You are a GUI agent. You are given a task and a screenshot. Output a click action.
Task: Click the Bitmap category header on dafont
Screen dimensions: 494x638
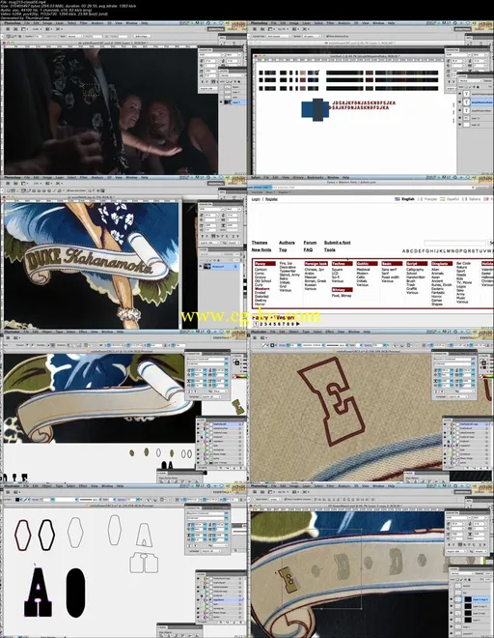343,290
